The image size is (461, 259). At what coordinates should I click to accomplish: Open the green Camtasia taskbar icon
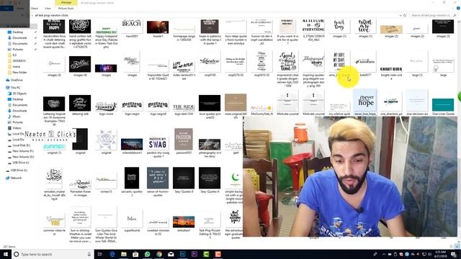[206, 254]
